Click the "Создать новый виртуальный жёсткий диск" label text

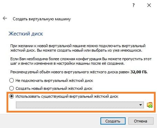[x=54, y=88]
